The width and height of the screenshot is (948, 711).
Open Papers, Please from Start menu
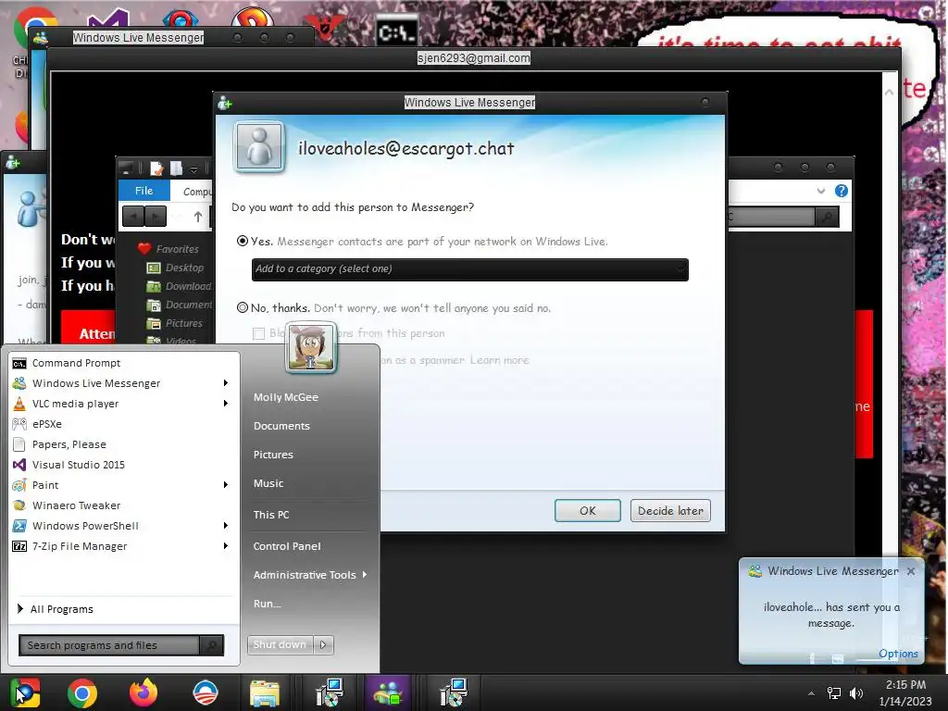(69, 444)
